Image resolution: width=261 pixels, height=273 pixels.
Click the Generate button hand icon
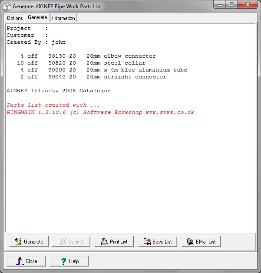pos(18,241)
